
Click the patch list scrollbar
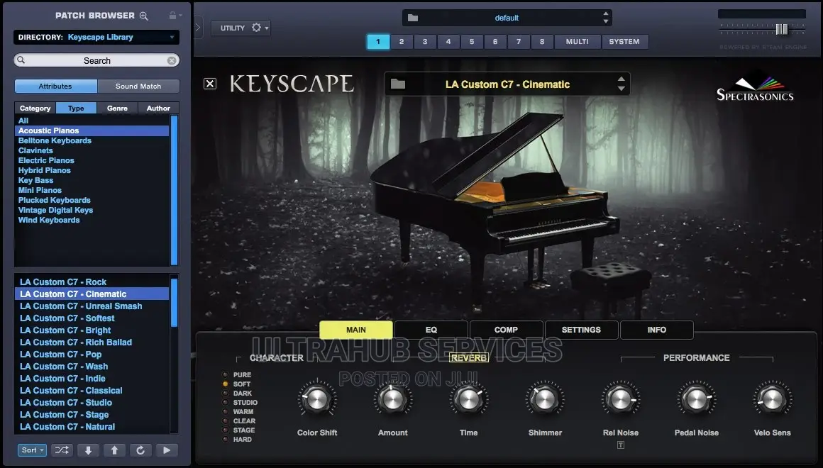click(175, 303)
